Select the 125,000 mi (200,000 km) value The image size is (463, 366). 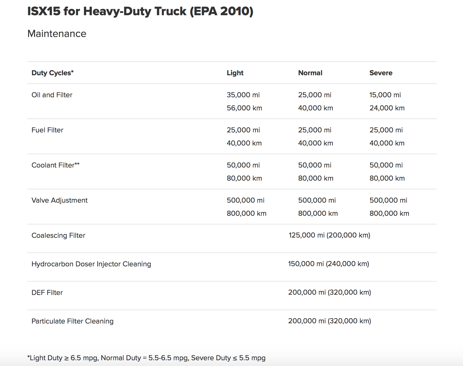329,235
